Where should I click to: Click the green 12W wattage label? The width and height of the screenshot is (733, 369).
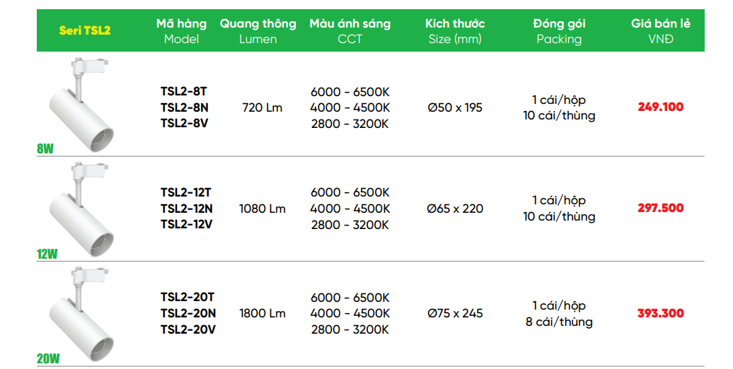tap(47, 254)
